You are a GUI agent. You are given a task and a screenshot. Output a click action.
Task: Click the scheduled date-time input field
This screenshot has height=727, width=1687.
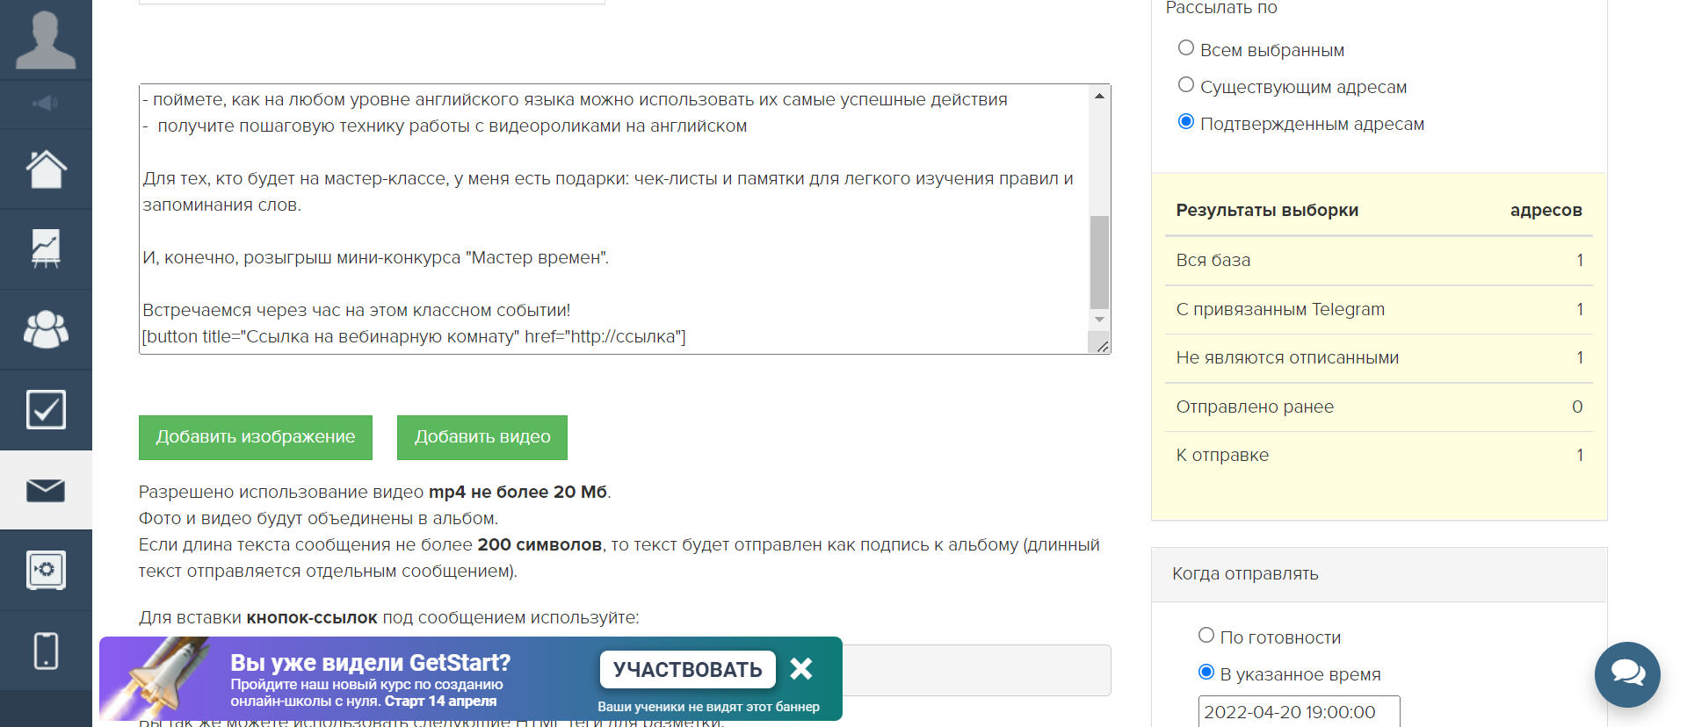(x=1298, y=712)
